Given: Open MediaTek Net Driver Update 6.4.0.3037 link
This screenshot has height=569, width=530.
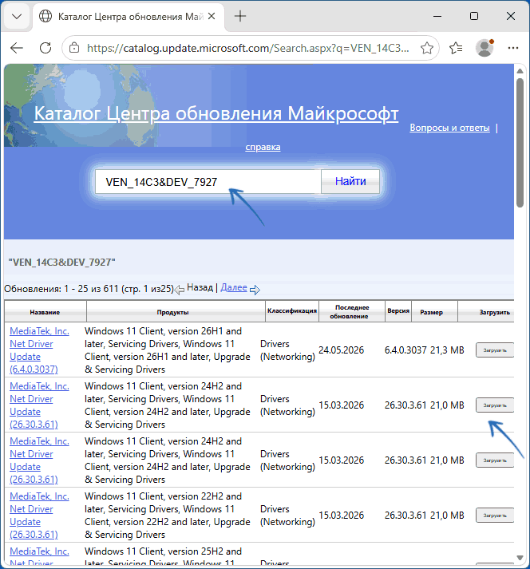Looking at the screenshot, I should 39,350.
